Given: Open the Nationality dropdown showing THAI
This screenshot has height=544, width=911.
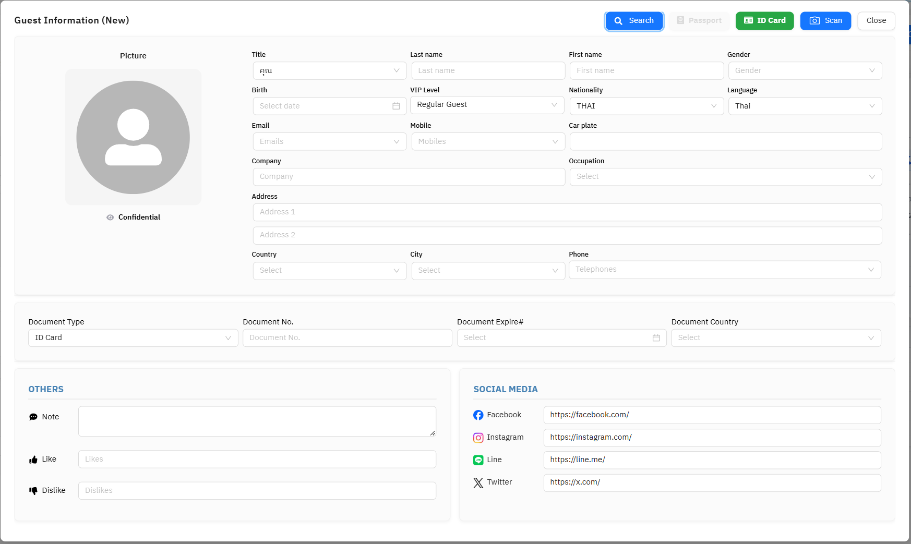Looking at the screenshot, I should (x=646, y=106).
